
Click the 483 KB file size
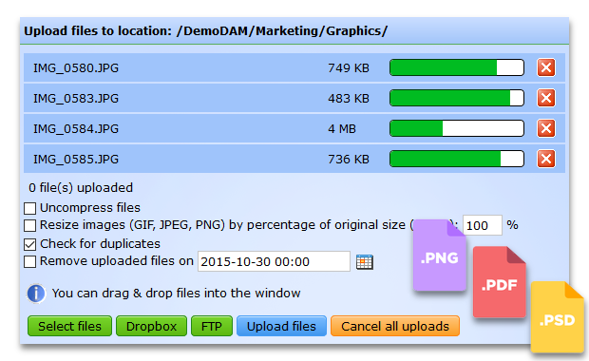(349, 99)
